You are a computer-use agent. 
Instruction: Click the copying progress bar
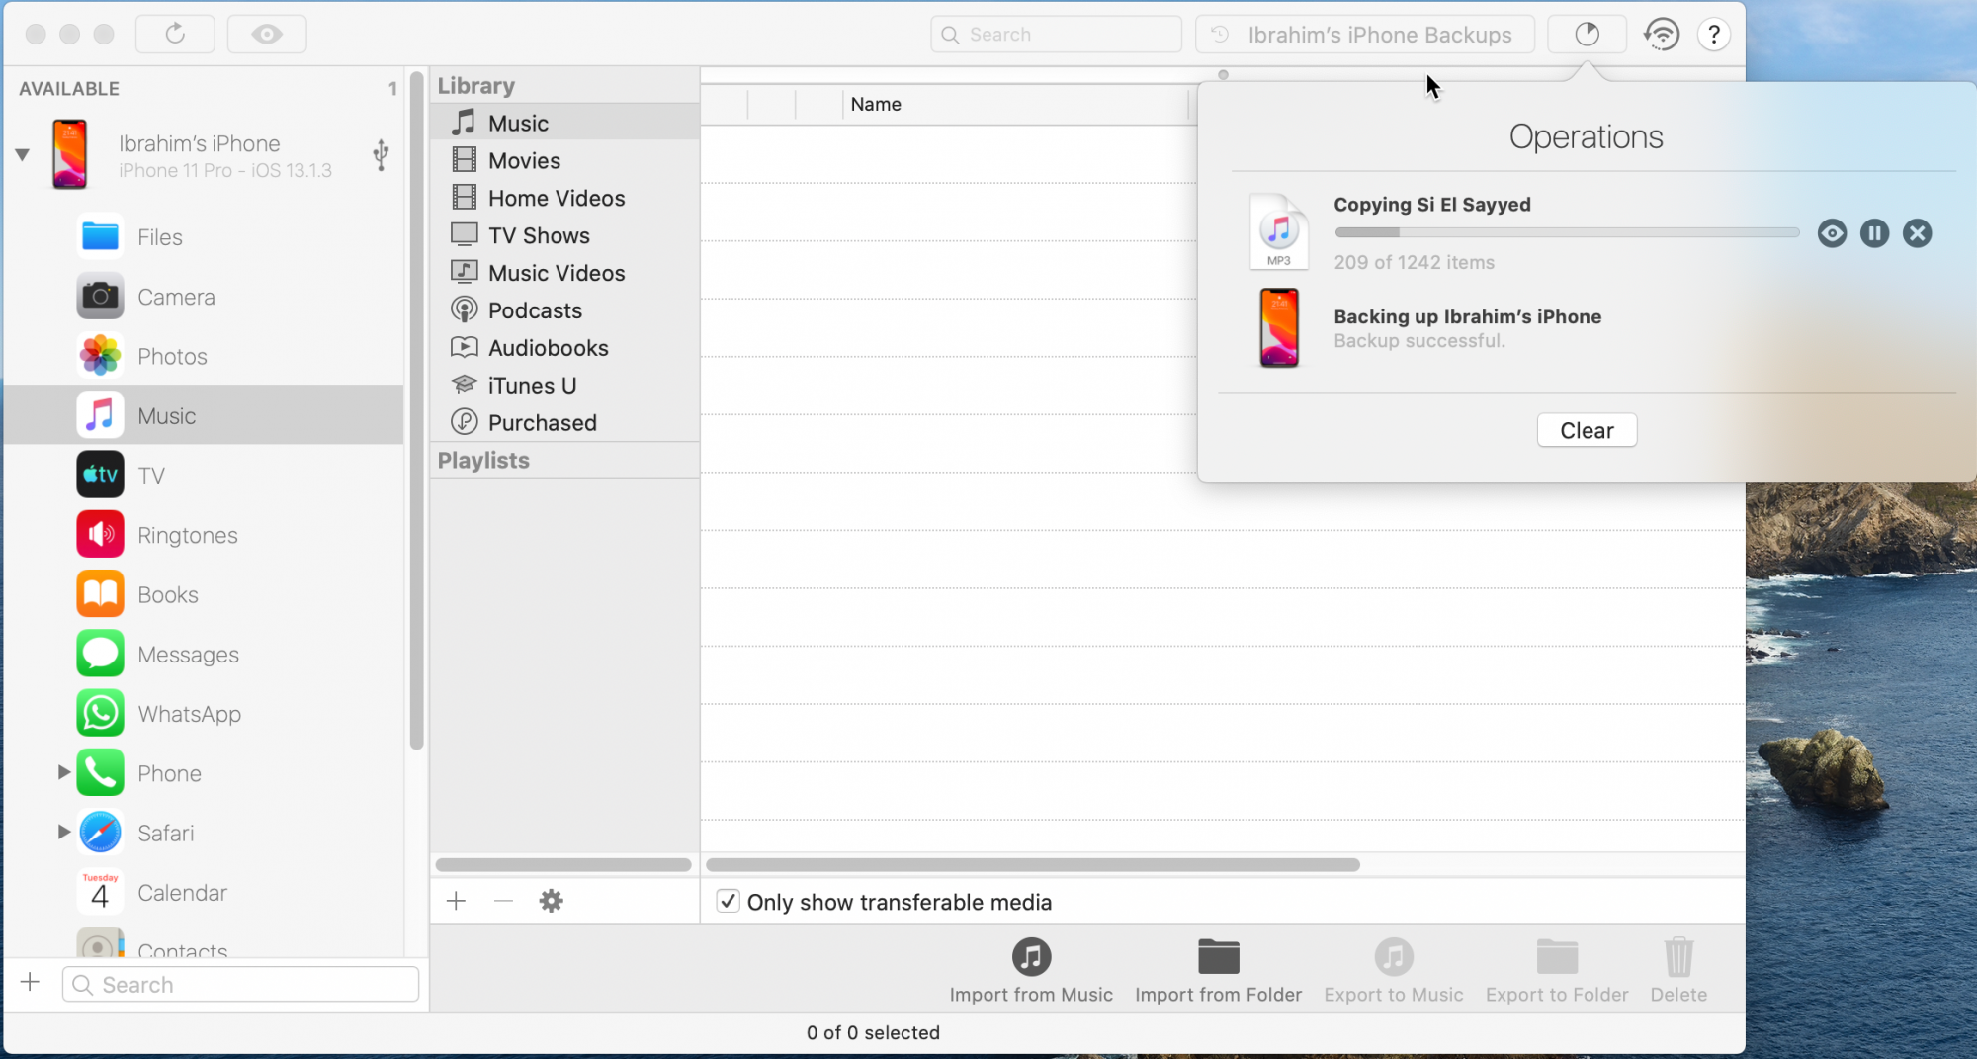coord(1567,232)
